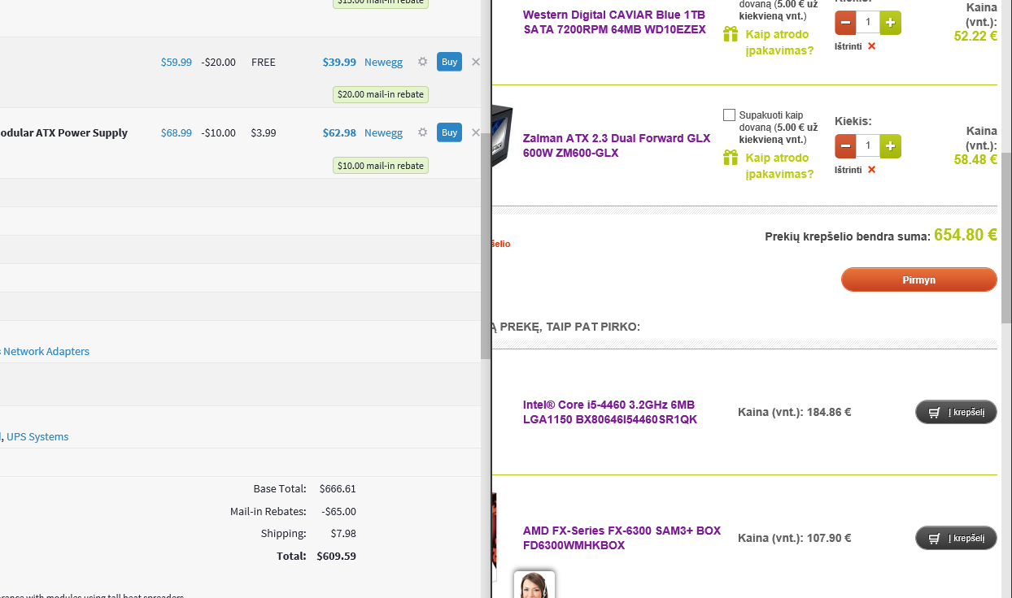Screen dimensions: 1012x598
Task: Click the Mail-in Rebates -$65.00 value
Action: coord(339,512)
